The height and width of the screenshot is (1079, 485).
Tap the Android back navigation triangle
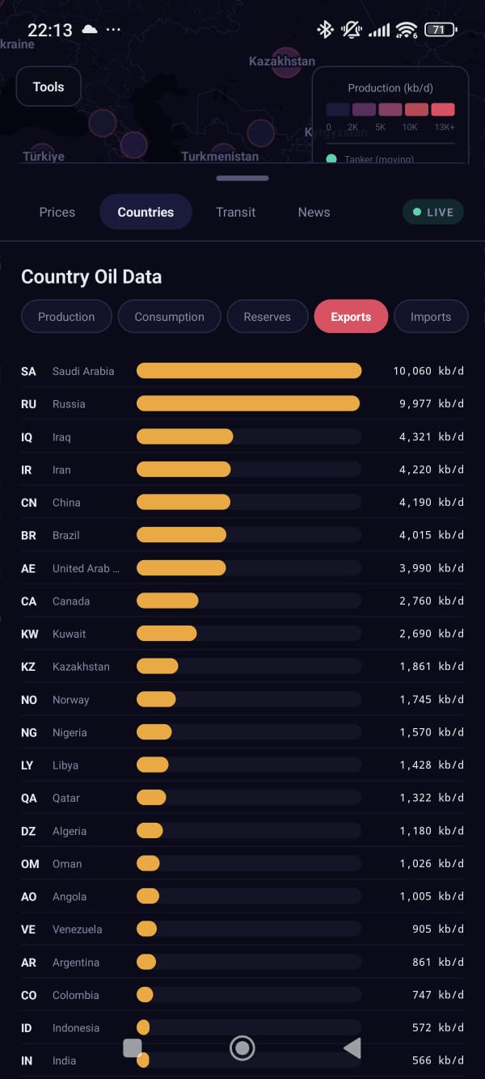(352, 1048)
